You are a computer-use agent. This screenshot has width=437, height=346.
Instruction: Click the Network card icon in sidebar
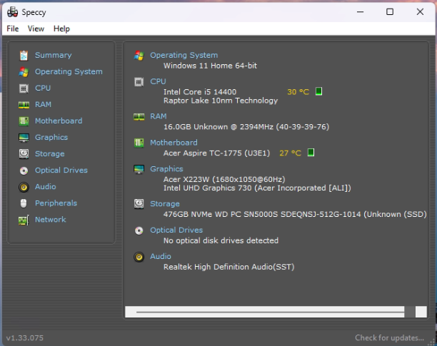click(24, 220)
